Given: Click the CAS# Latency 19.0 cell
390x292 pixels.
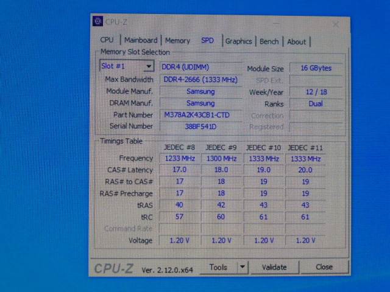Looking at the screenshot, I should point(264,170).
